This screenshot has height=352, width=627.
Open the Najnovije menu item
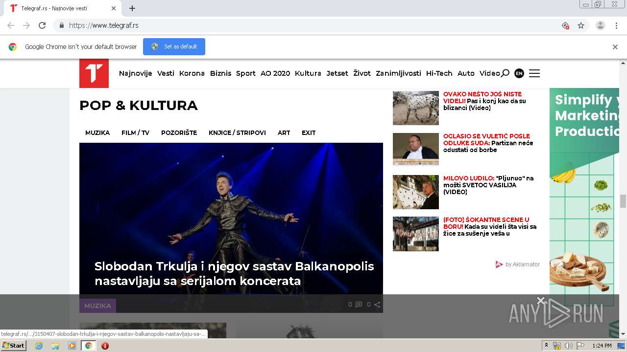tap(136, 73)
